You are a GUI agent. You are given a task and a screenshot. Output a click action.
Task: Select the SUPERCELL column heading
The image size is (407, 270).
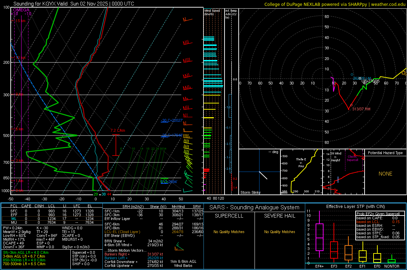pyautogui.click(x=229, y=216)
